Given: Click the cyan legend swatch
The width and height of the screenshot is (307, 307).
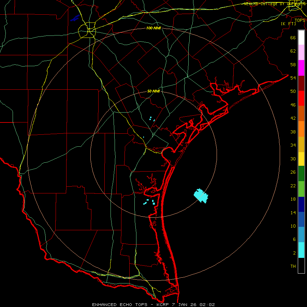Looking at the screenshot, I should tap(301, 250).
